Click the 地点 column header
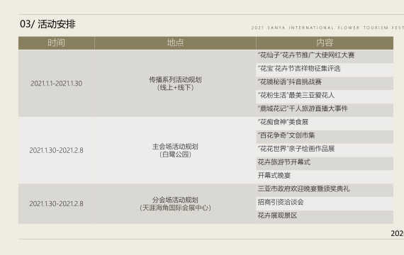Viewport: 404px width, 255px height. pos(175,42)
